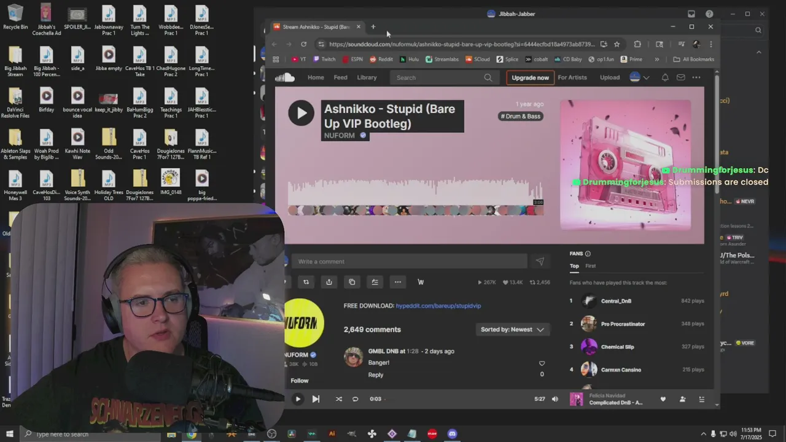Open the All Bookmarks folder
The image size is (786, 442).
694,60
